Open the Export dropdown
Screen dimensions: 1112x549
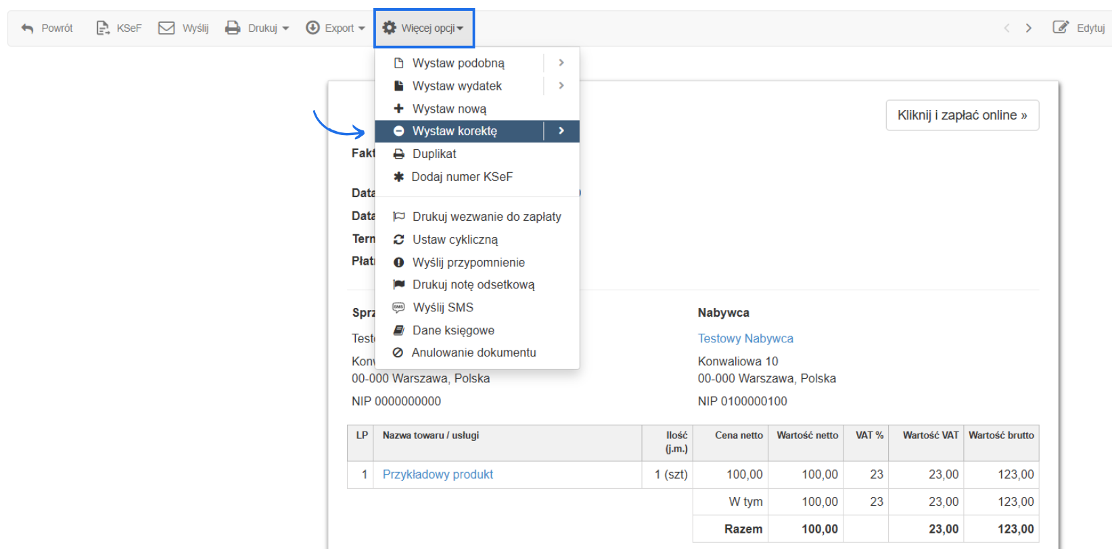coord(335,28)
